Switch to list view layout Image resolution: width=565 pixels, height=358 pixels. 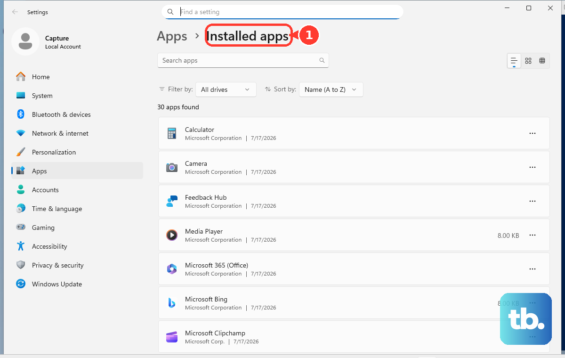click(514, 61)
